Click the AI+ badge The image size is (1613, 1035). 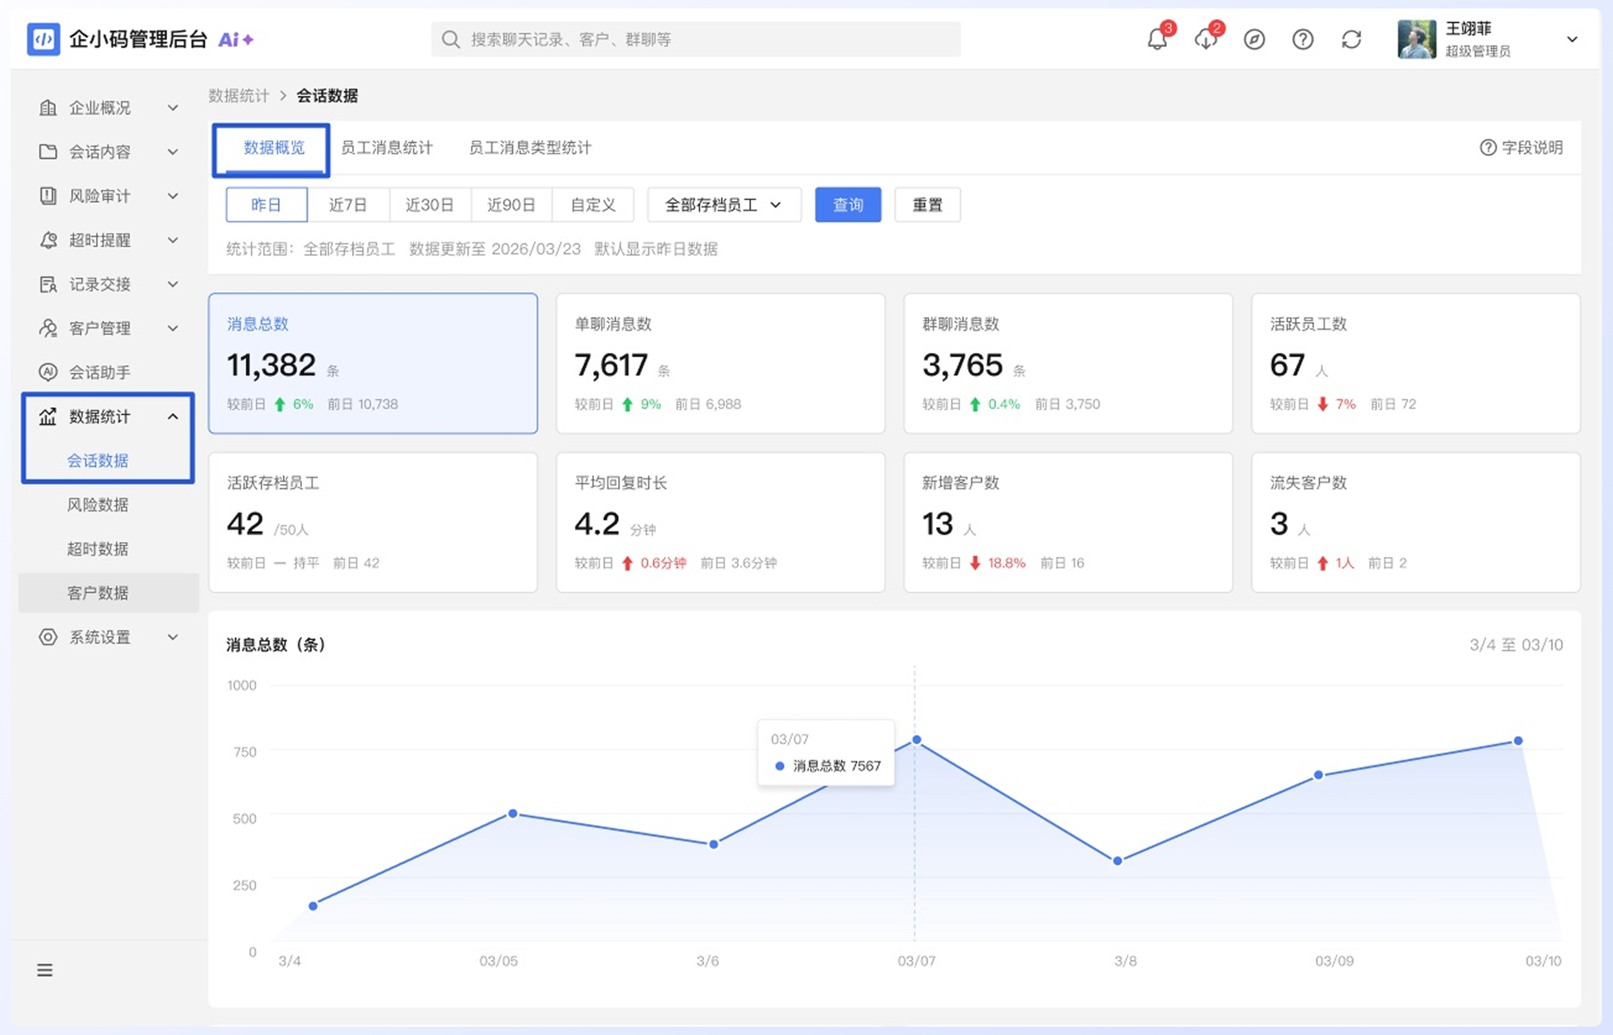(x=235, y=39)
